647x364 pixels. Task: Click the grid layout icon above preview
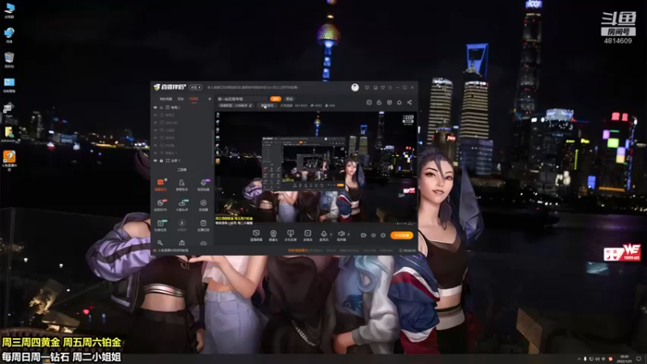[x=389, y=103]
